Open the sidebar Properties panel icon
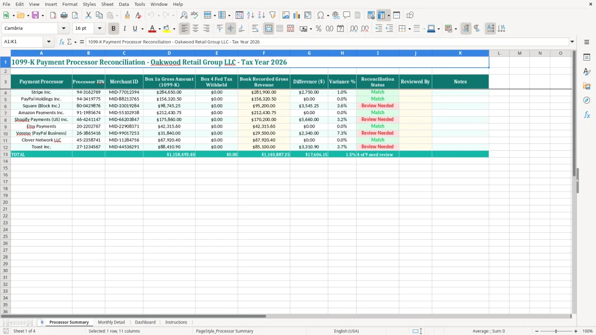This screenshot has height=335, width=596. pos(587,58)
